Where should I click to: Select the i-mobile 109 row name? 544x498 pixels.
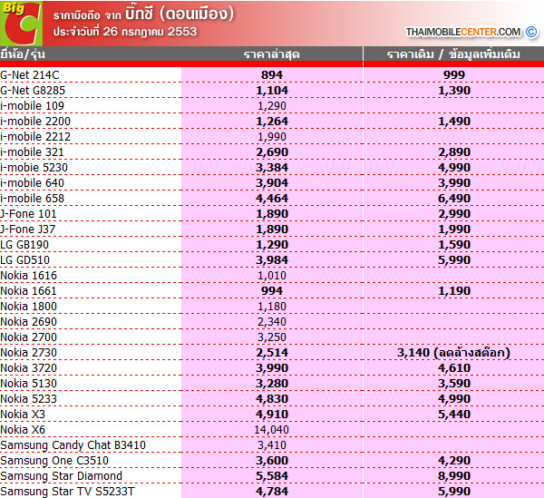point(32,106)
